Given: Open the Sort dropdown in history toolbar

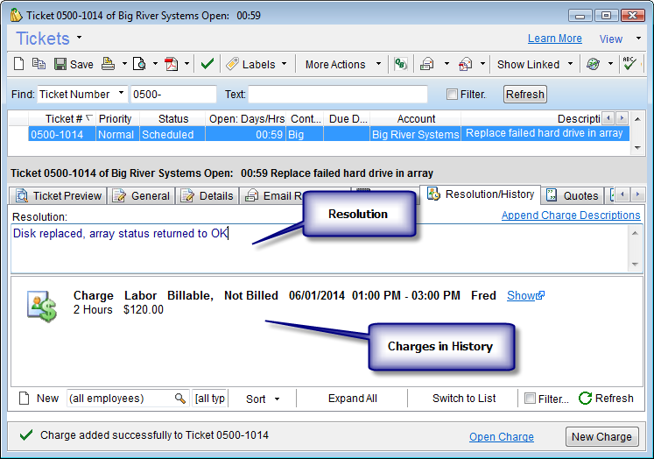Looking at the screenshot, I should click(x=263, y=399).
